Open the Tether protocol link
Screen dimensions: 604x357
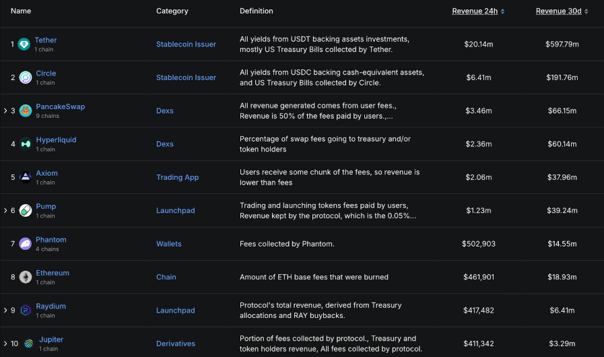(46, 40)
